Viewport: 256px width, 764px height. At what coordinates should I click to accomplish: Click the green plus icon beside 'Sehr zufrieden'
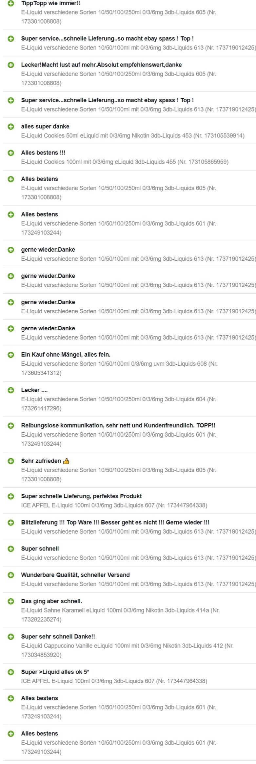(11, 461)
